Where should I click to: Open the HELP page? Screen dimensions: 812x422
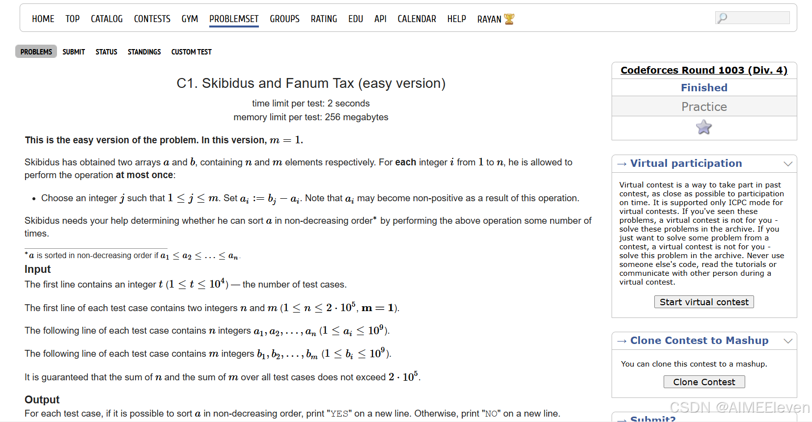[456, 19]
